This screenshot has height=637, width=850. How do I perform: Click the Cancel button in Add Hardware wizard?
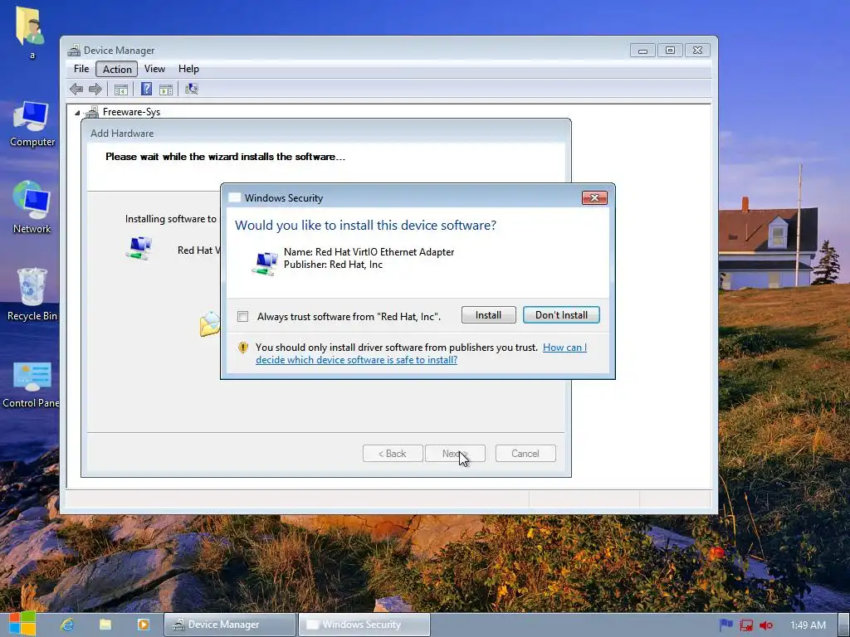tap(525, 454)
